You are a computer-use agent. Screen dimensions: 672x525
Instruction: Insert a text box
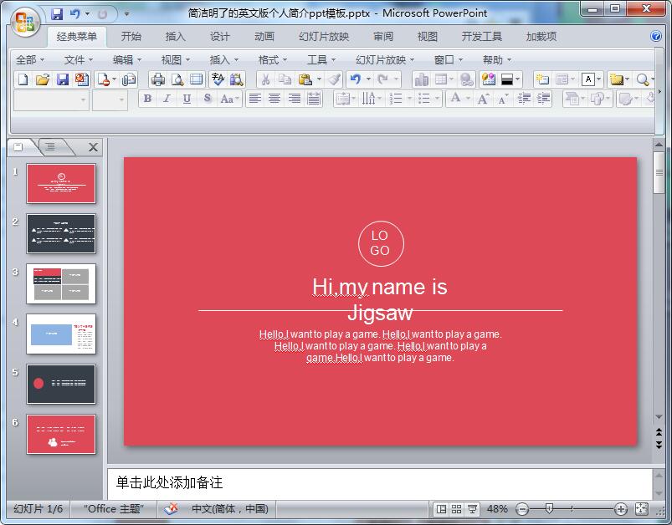[x=588, y=79]
